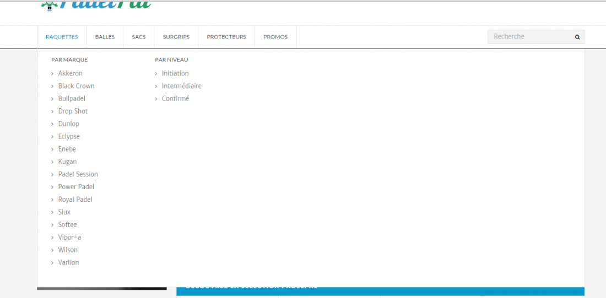Click the Par Marque heading

coord(69,60)
